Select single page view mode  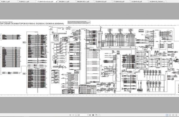[167, 115]
